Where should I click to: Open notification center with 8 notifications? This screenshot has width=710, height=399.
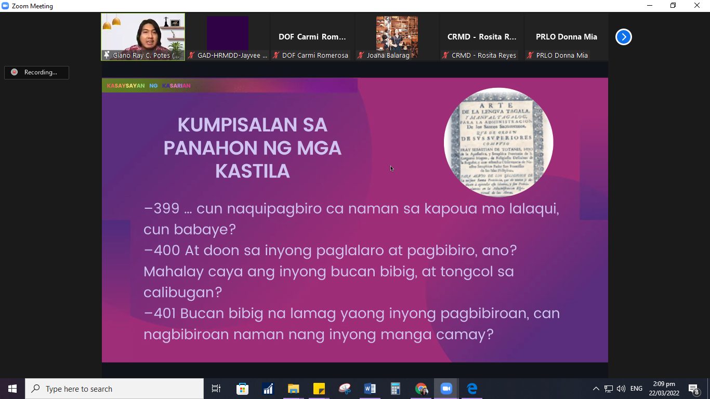[694, 389]
